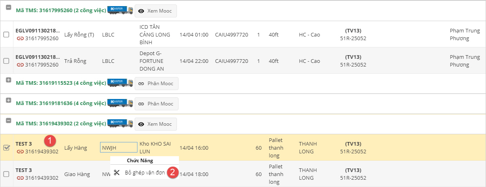Uncheck the TEST 3 Lấy Hàng row checkbox
486x187 pixels.
pos(7,148)
